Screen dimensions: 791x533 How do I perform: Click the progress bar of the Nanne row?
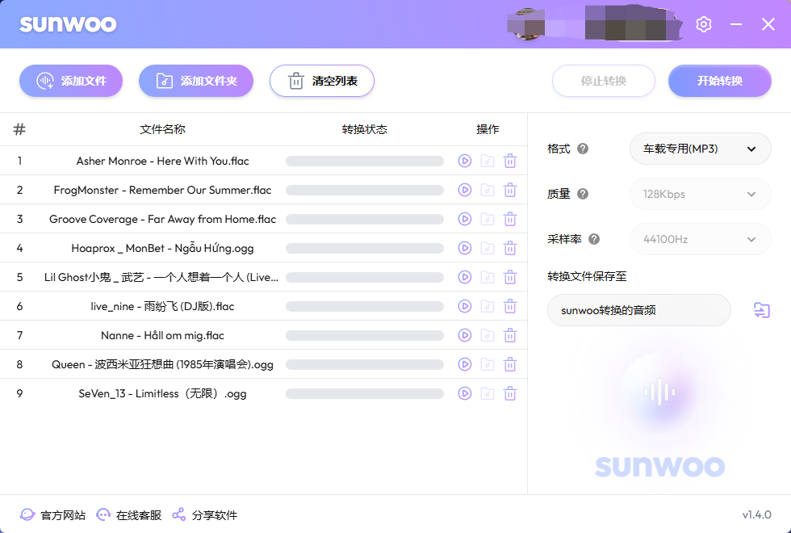click(364, 335)
